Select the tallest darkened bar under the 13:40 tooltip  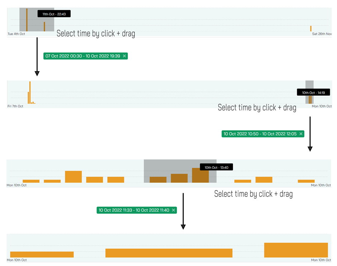point(200,175)
